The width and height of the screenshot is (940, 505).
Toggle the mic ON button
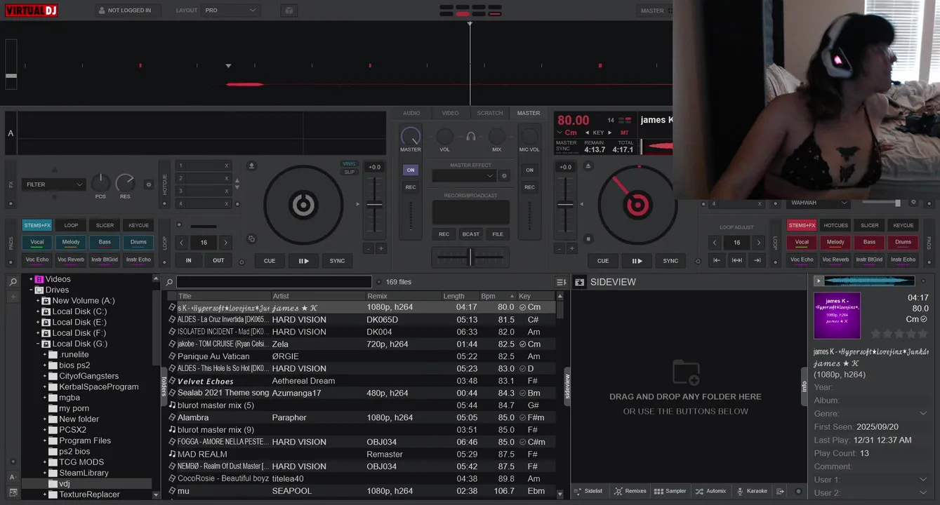(529, 170)
